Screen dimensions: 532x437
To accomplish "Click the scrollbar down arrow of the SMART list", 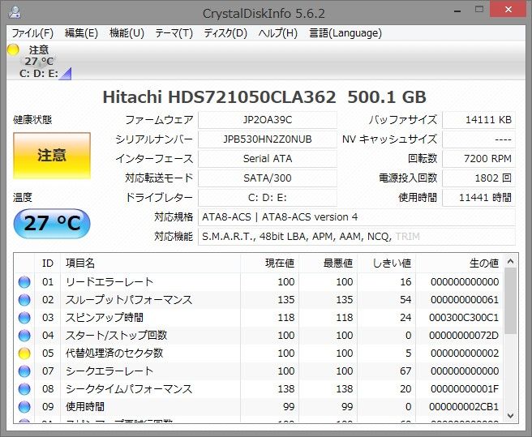I will tap(510, 416).
